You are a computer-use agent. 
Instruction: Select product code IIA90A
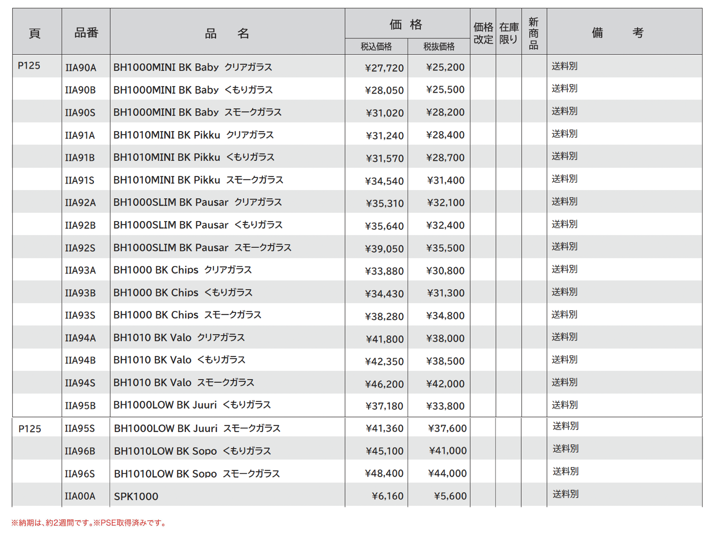pyautogui.click(x=81, y=68)
